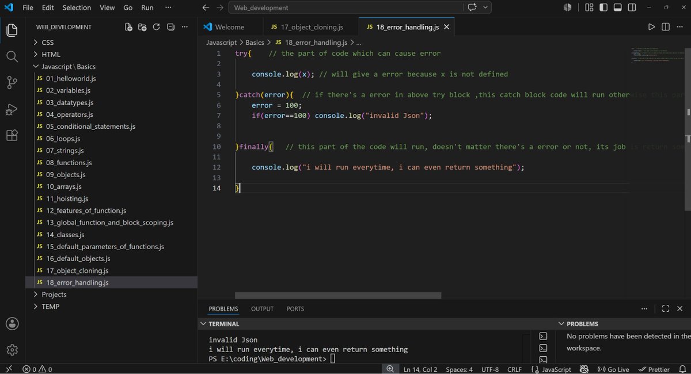Open the File menu
Viewport: 691px width, 374px height.
tap(28, 7)
